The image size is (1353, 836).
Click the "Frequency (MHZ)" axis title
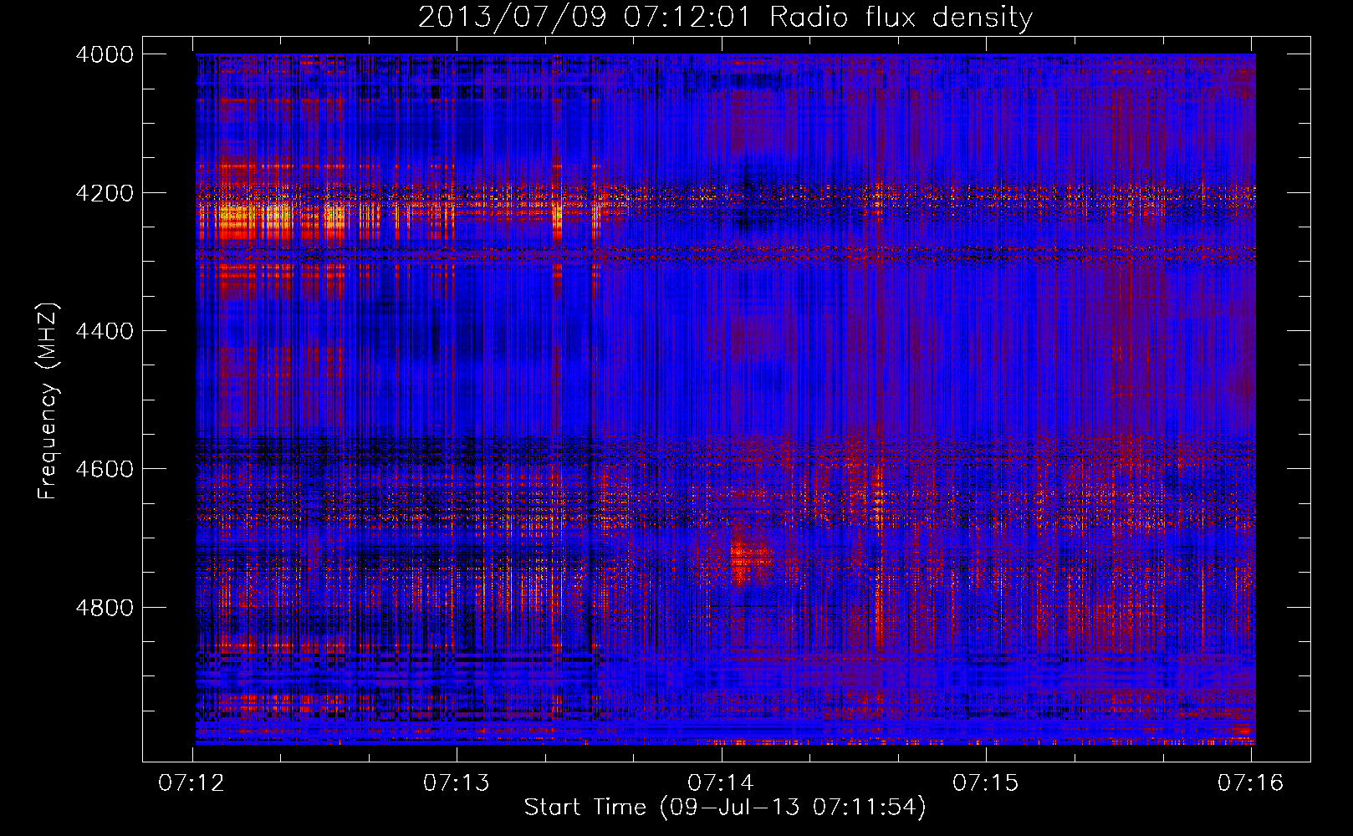[48, 401]
